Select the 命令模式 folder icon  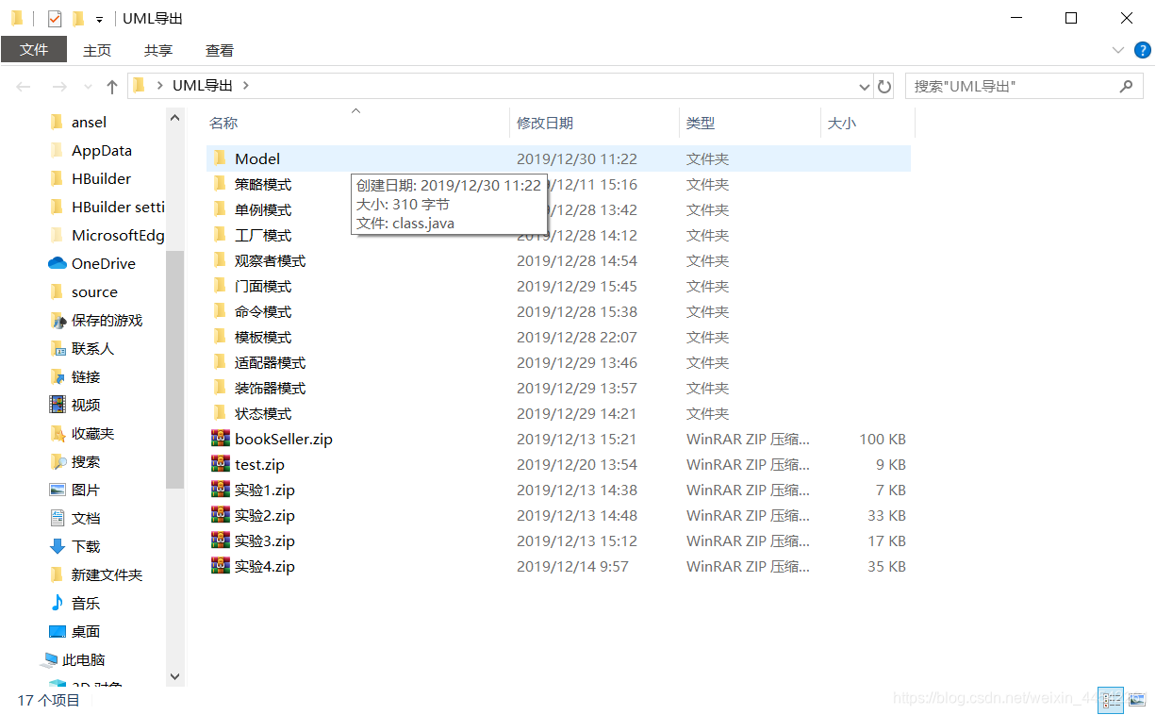[220, 311]
